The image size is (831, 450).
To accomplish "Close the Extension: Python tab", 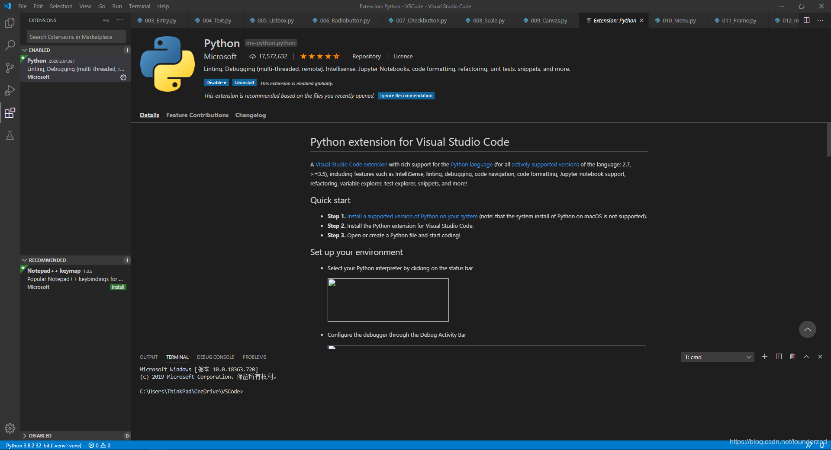I will click(x=641, y=20).
